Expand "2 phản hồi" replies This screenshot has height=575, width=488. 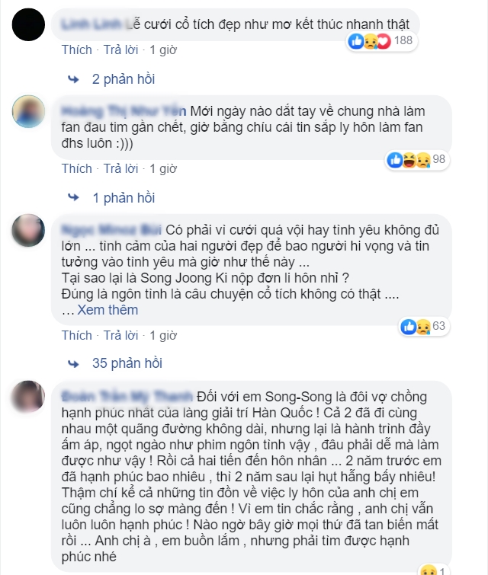tap(124, 79)
